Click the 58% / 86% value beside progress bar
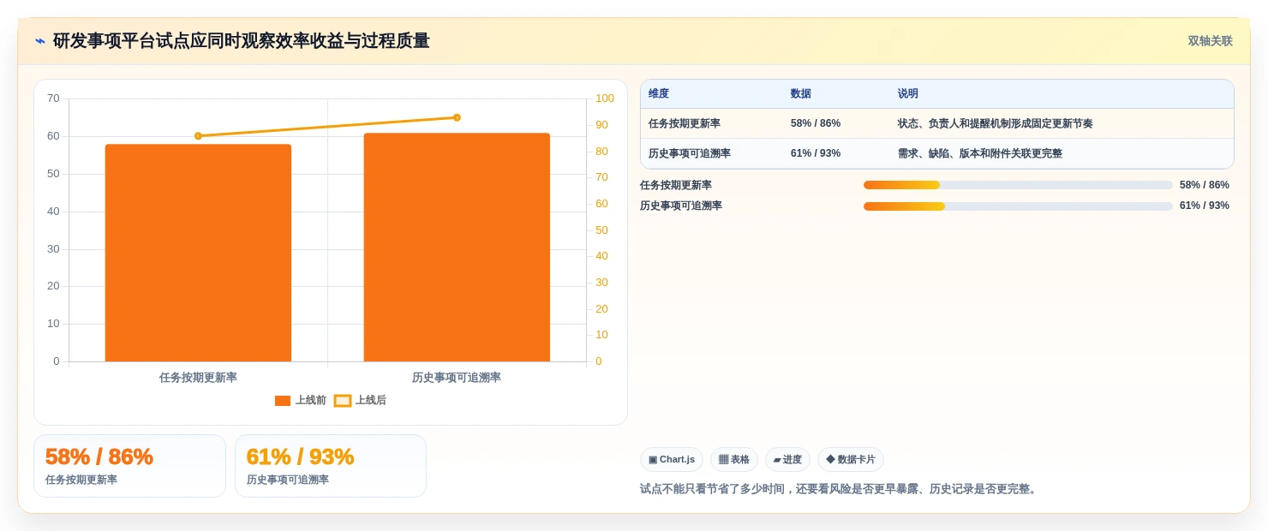The image size is (1268, 531). [x=1205, y=185]
